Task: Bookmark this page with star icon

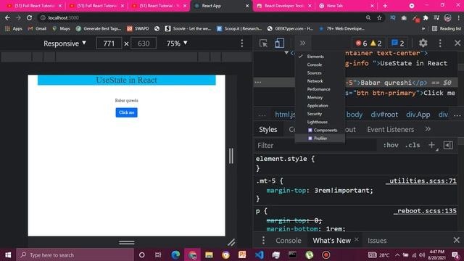Action: pos(379,17)
